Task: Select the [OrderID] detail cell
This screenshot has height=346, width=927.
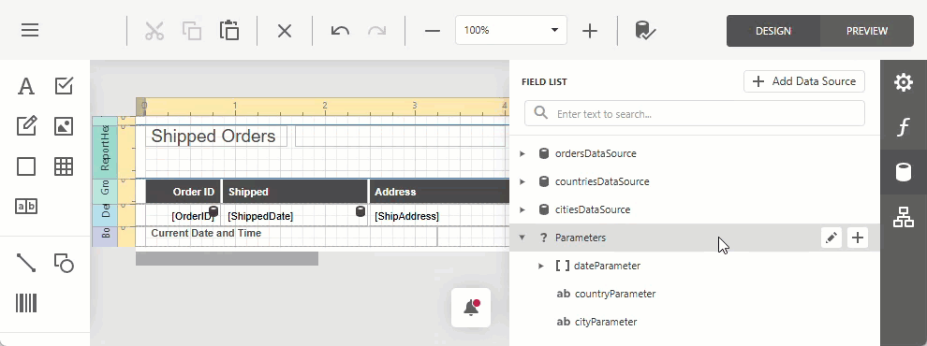Action: tap(184, 215)
